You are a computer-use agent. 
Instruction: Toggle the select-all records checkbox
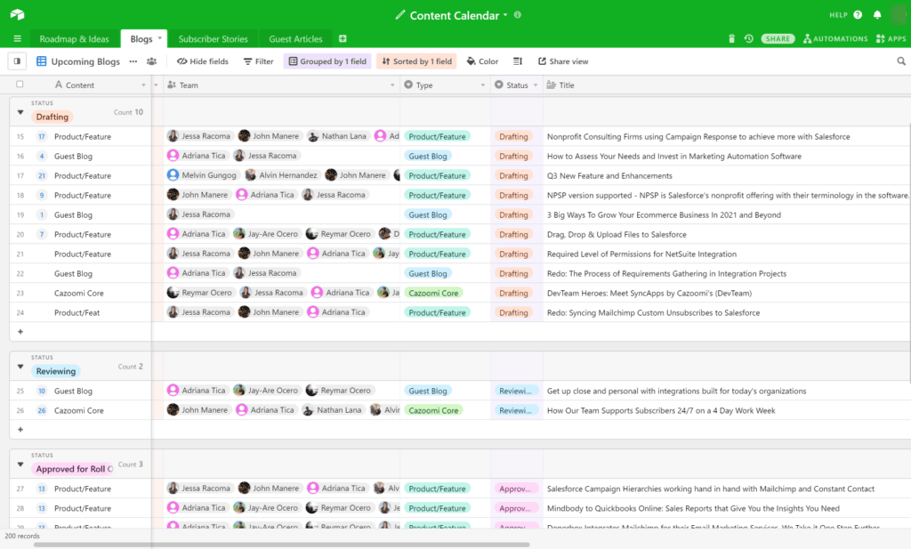tap(20, 85)
